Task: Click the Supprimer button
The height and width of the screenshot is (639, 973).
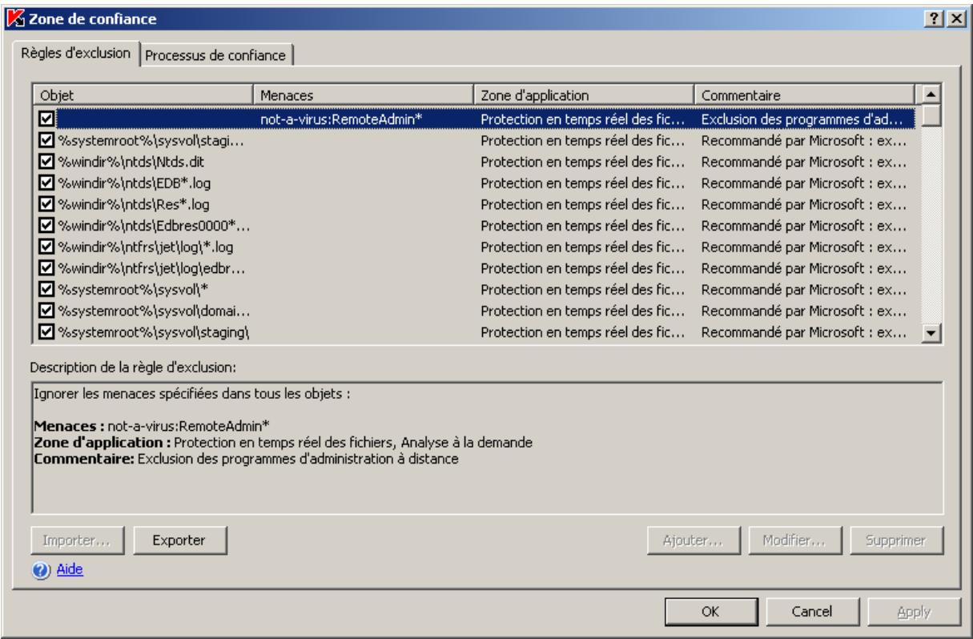Action: tap(897, 541)
